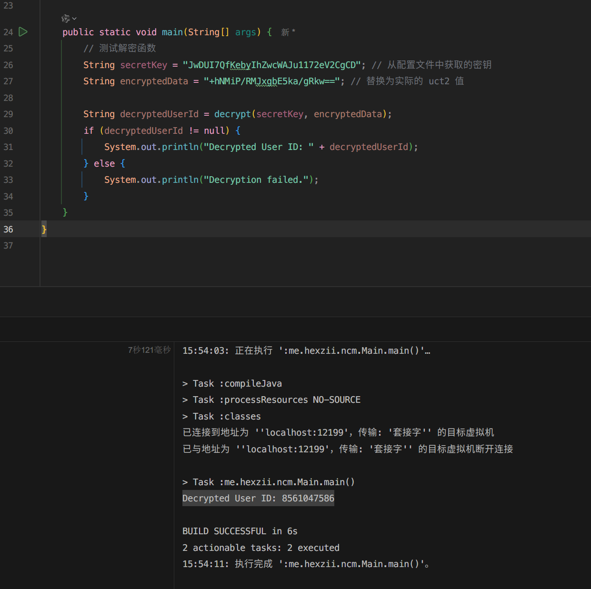Click the string "+hNMiP/RMJxgbE5ka/gRkw=="

[x=271, y=81]
